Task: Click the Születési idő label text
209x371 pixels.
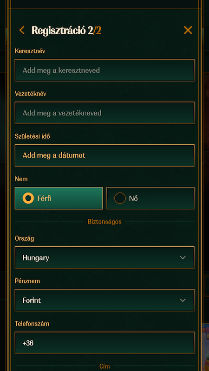Action: (33, 136)
